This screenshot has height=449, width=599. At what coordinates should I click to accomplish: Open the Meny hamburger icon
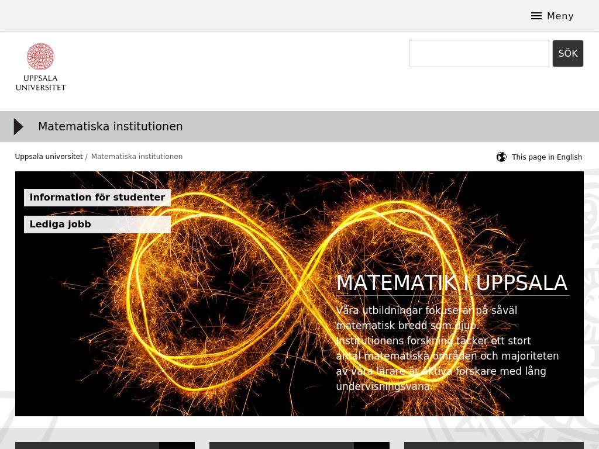pyautogui.click(x=536, y=16)
